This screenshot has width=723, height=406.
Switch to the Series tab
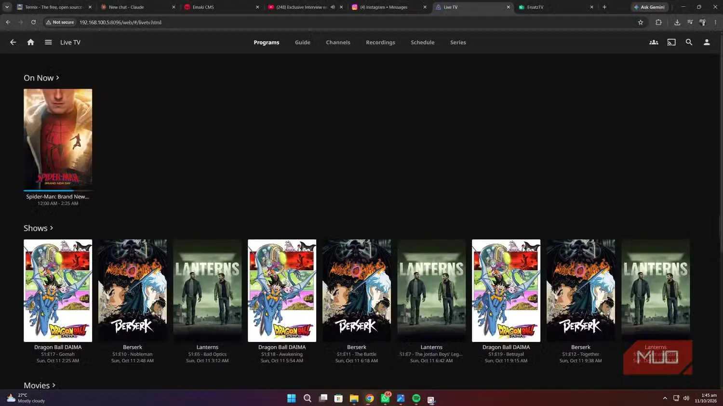[458, 42]
